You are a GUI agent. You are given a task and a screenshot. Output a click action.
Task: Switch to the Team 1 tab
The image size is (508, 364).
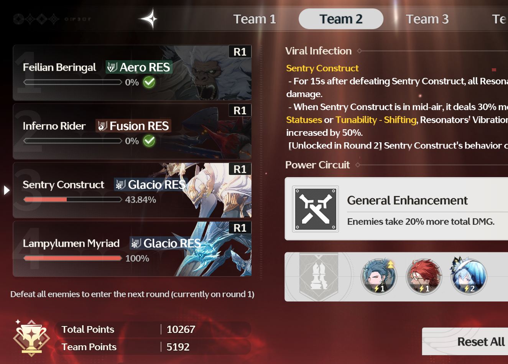click(x=255, y=19)
